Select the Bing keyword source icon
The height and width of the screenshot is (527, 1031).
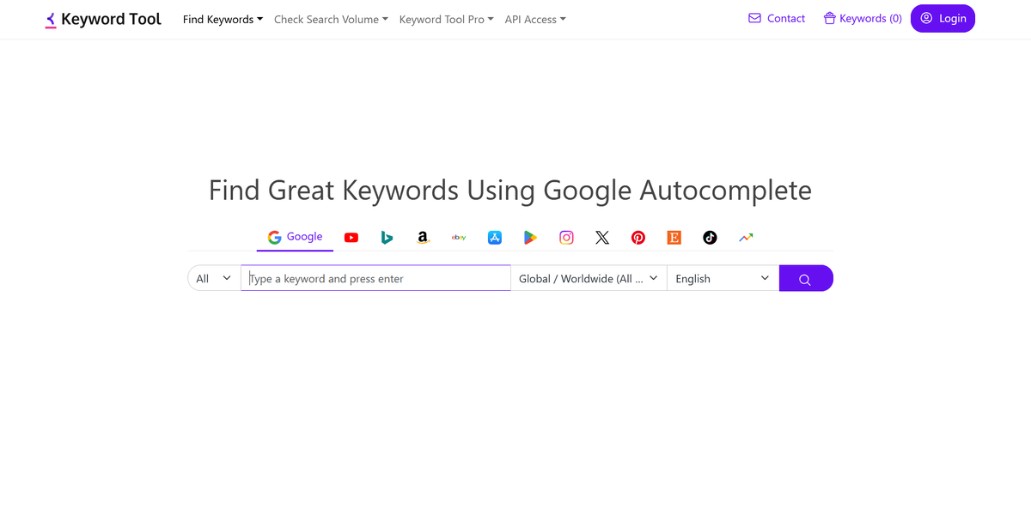click(387, 238)
